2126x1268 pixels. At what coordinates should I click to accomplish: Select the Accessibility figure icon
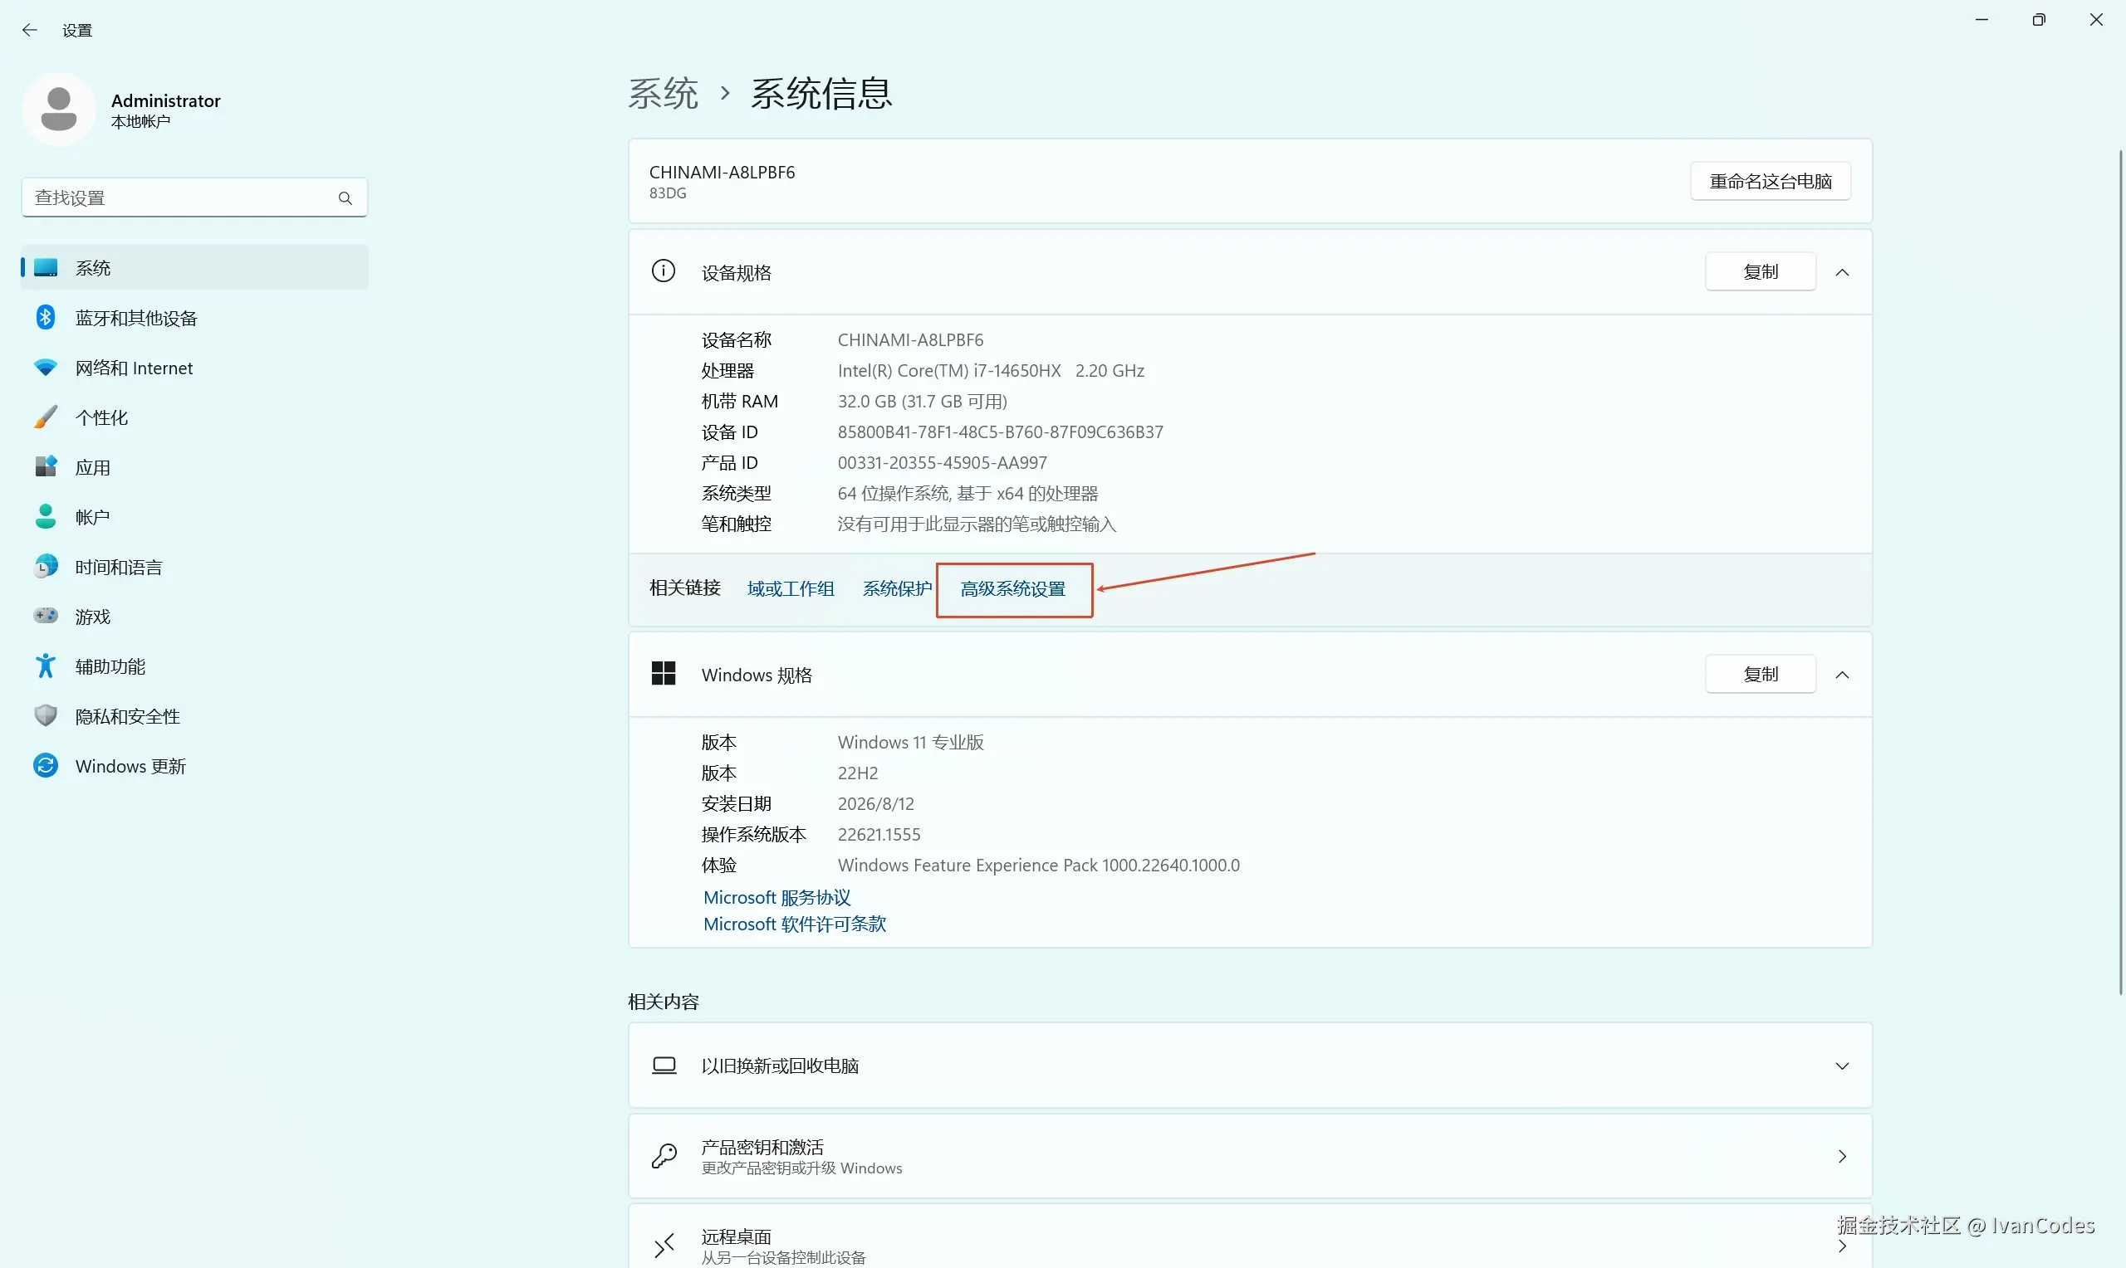(x=46, y=666)
